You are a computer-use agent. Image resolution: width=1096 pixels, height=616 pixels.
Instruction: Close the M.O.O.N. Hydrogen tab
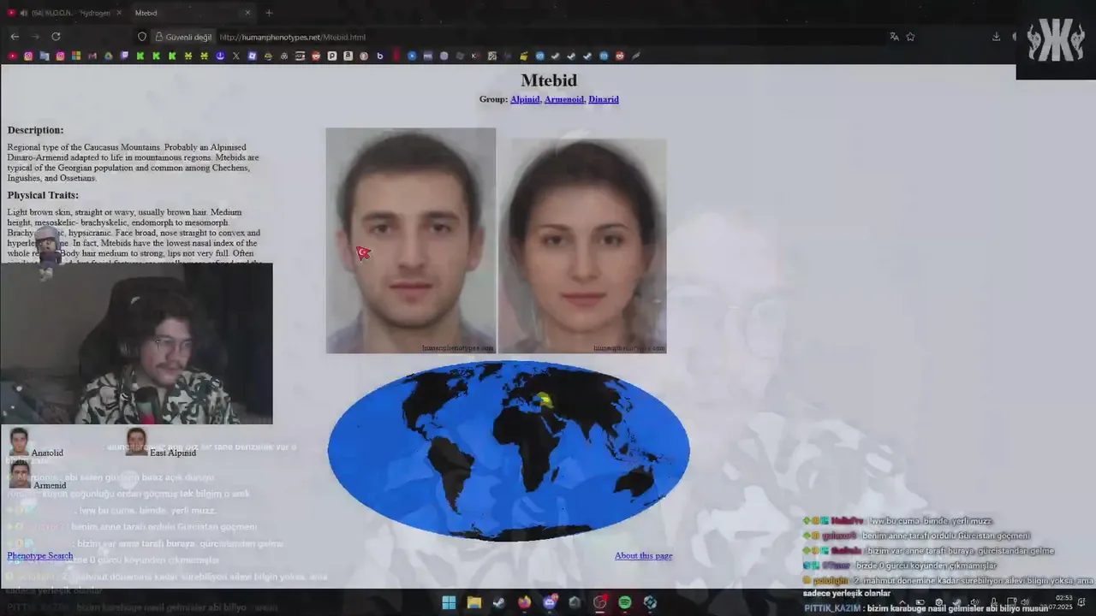pos(119,13)
